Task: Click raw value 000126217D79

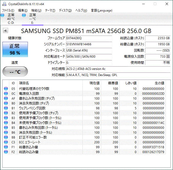Action: pos(153,152)
